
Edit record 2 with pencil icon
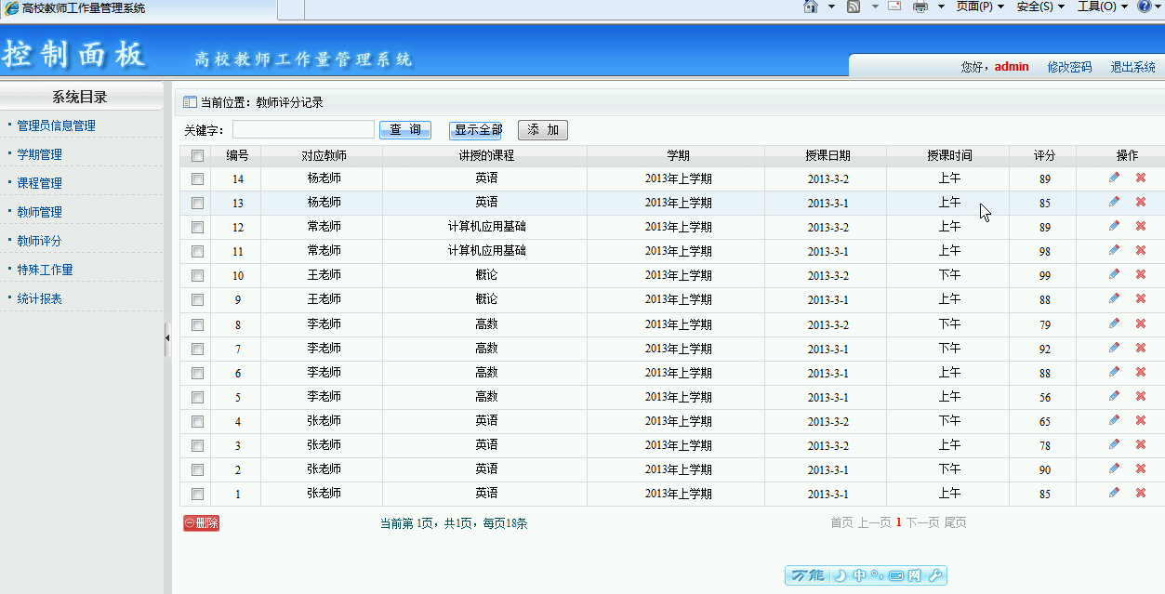[1114, 469]
